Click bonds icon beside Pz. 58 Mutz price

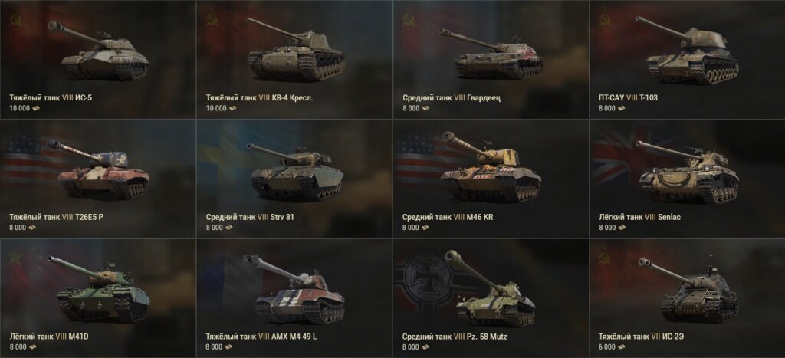[x=425, y=347]
